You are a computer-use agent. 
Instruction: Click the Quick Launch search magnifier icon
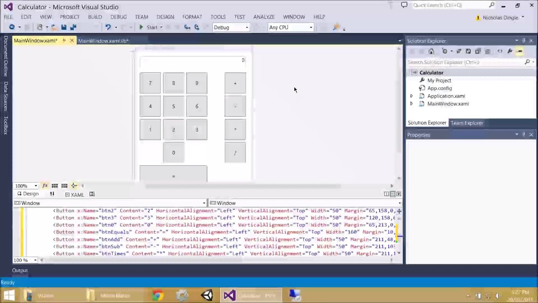coord(492,5)
